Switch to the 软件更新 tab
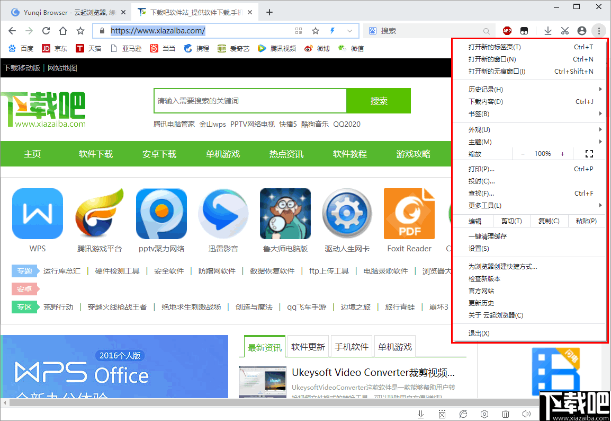Screen dimensions: 611x421 308,346
